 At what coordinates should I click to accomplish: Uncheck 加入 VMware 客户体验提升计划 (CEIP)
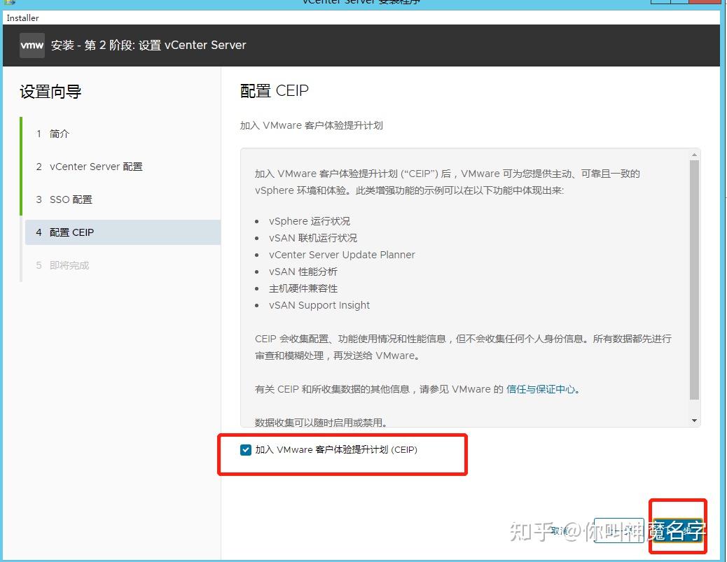tap(246, 449)
